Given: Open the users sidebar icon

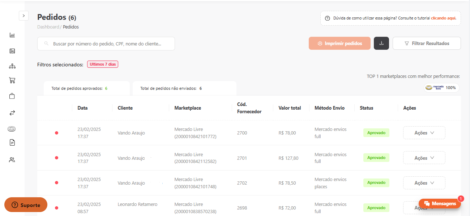Looking at the screenshot, I should (12, 160).
